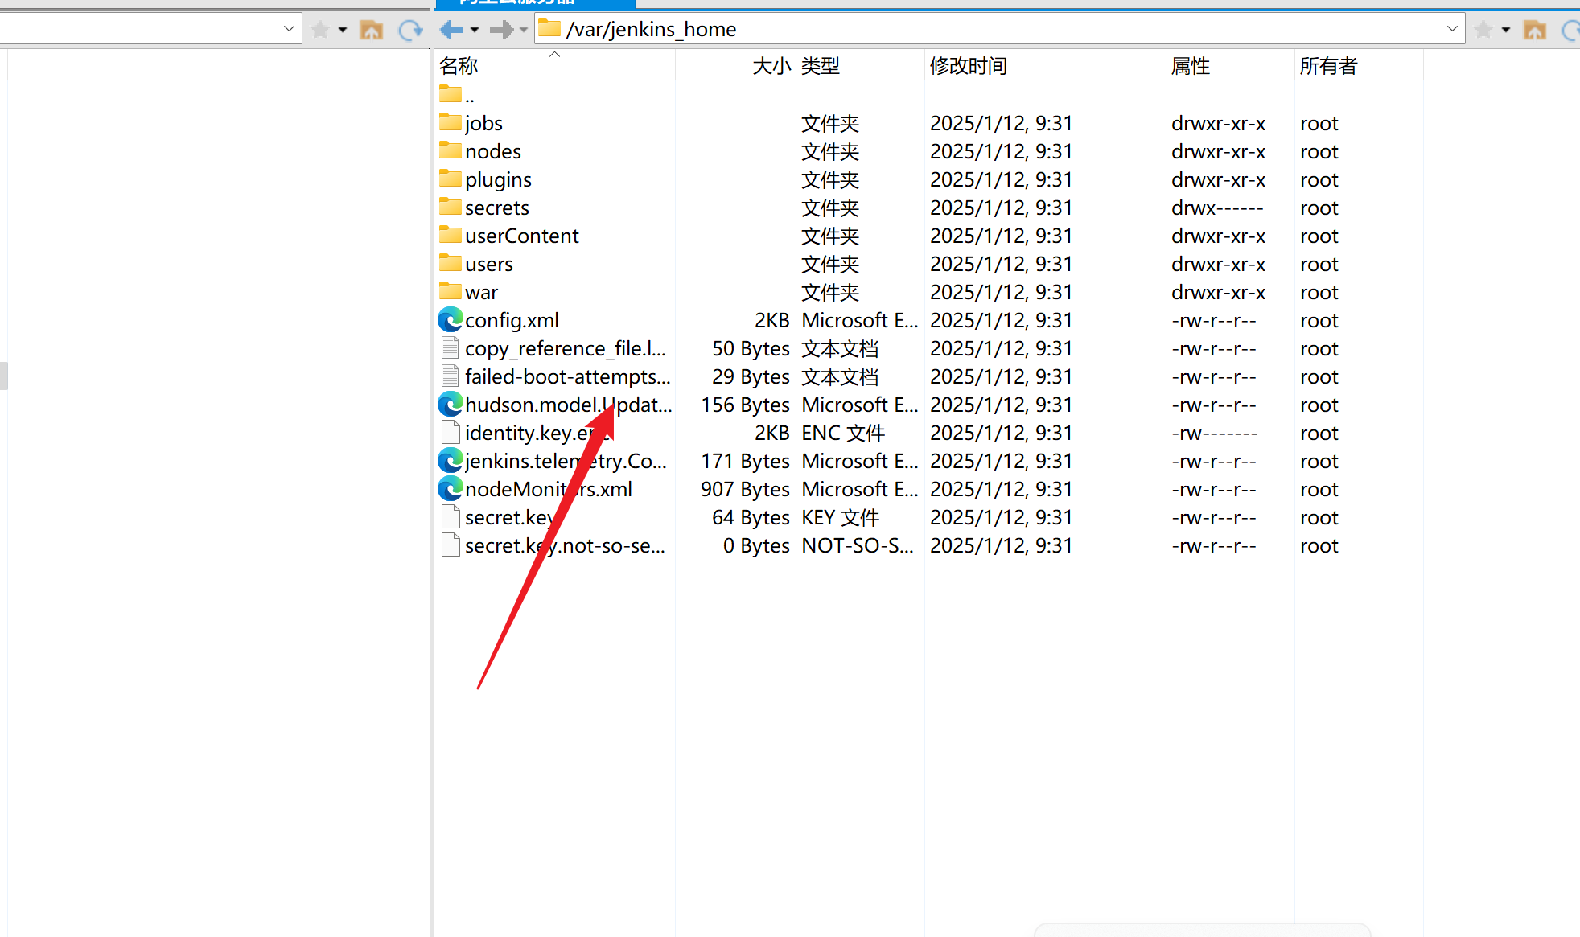1580x937 pixels.
Task: Select the secret.key.not-so-se... file icon
Action: (451, 545)
